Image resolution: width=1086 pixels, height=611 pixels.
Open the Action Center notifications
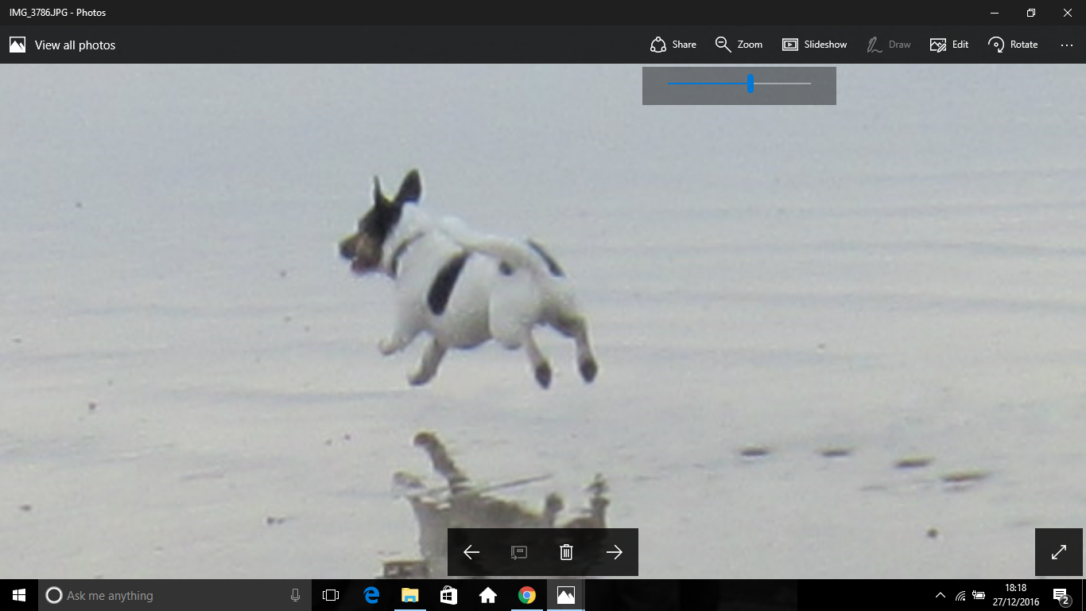pos(1061,595)
